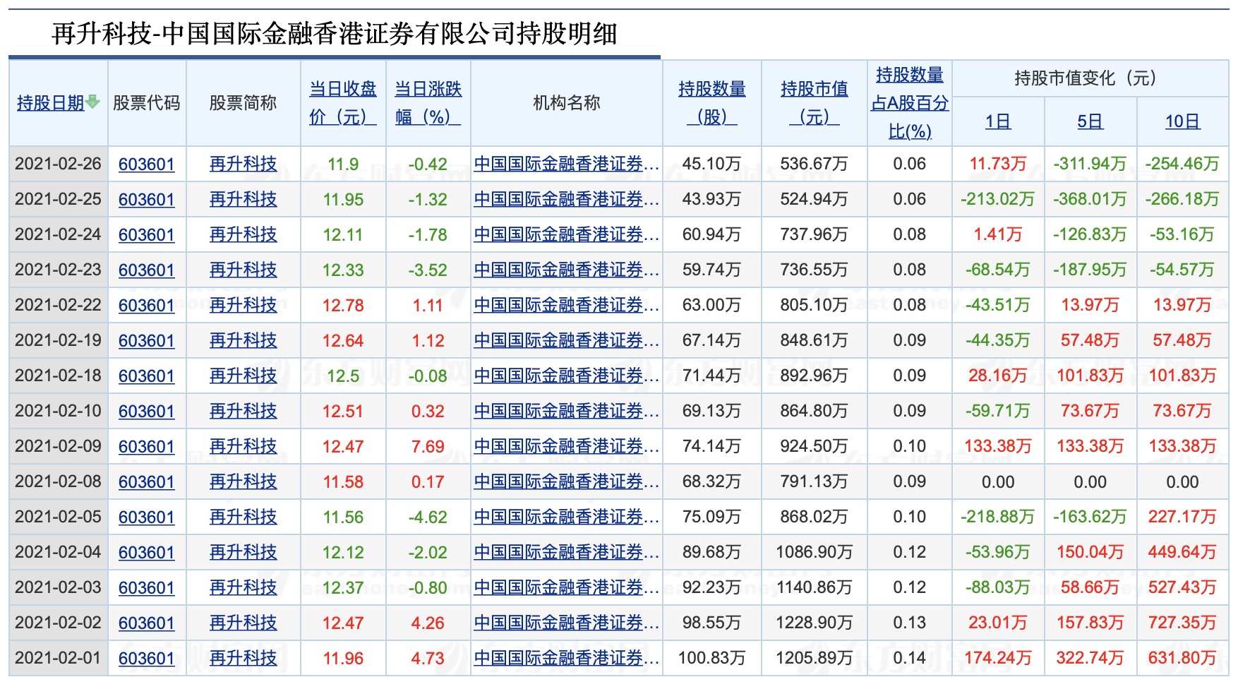The image size is (1238, 689).
Task: Select 1-day change value -213.02万
Action: (x=998, y=200)
